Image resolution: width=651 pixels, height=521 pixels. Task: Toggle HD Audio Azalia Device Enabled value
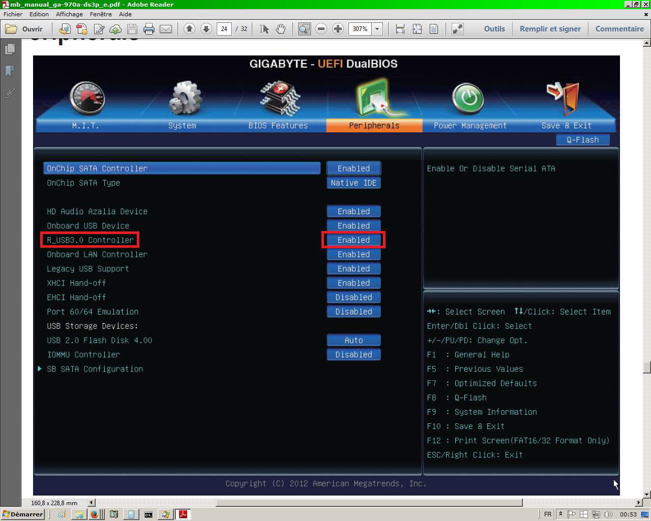[353, 211]
